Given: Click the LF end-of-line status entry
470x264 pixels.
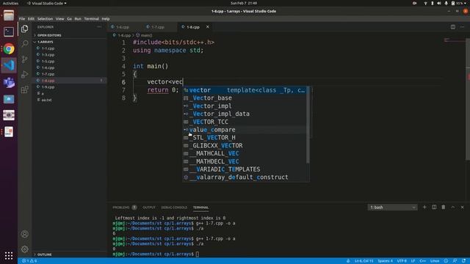Looking at the screenshot, I should (413, 261).
